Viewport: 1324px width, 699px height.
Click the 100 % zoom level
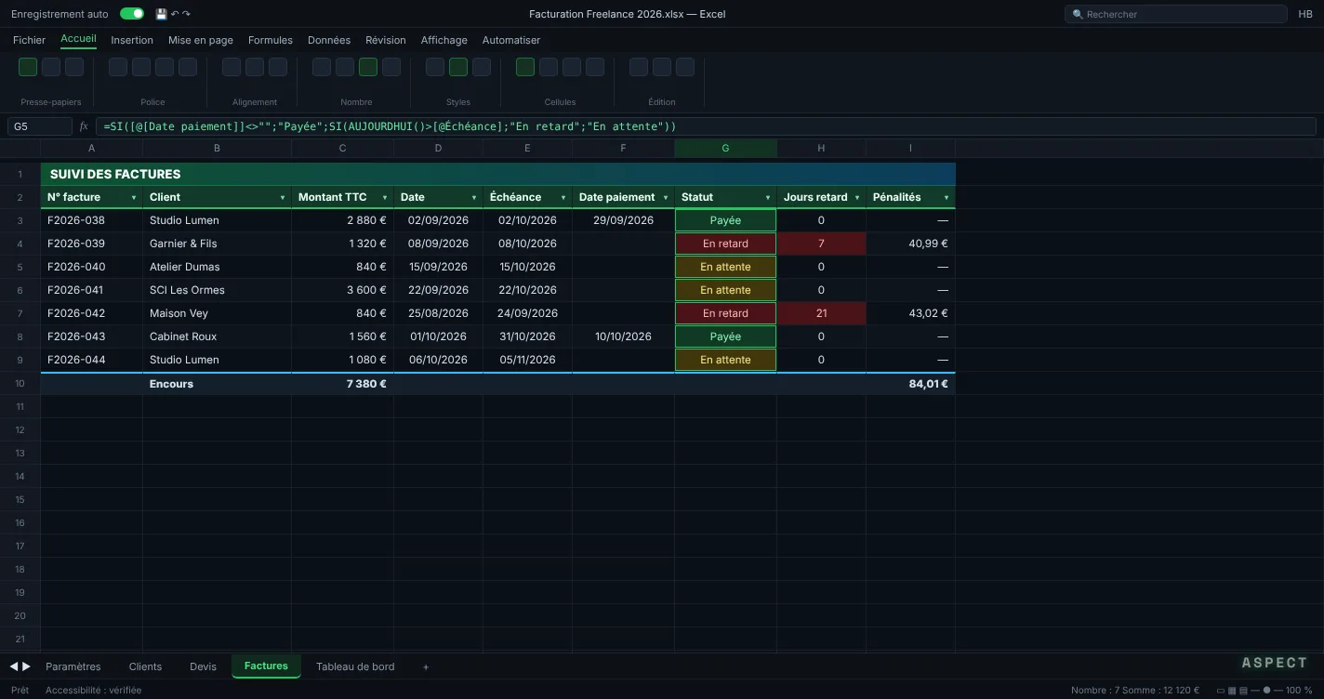click(x=1300, y=691)
